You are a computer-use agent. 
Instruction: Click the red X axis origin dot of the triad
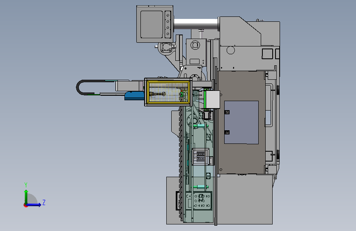(25, 205)
